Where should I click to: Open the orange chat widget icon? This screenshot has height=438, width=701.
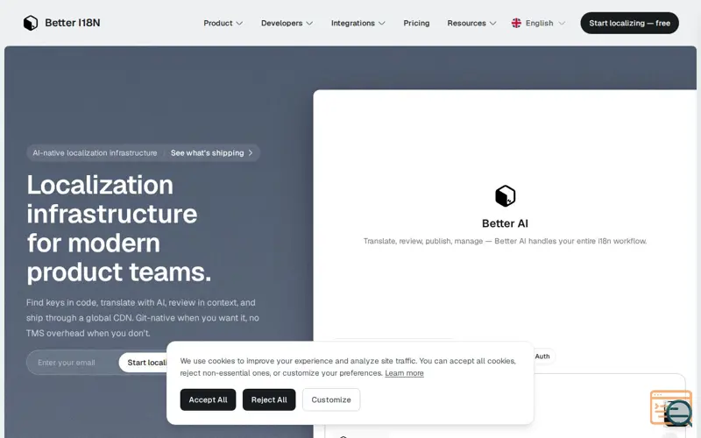click(671, 408)
